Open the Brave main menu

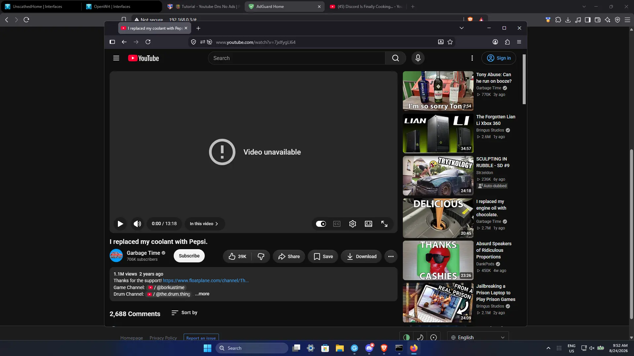point(627,20)
